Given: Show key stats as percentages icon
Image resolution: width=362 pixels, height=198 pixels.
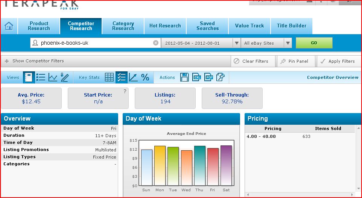Looking at the screenshot, I should pos(145,77).
